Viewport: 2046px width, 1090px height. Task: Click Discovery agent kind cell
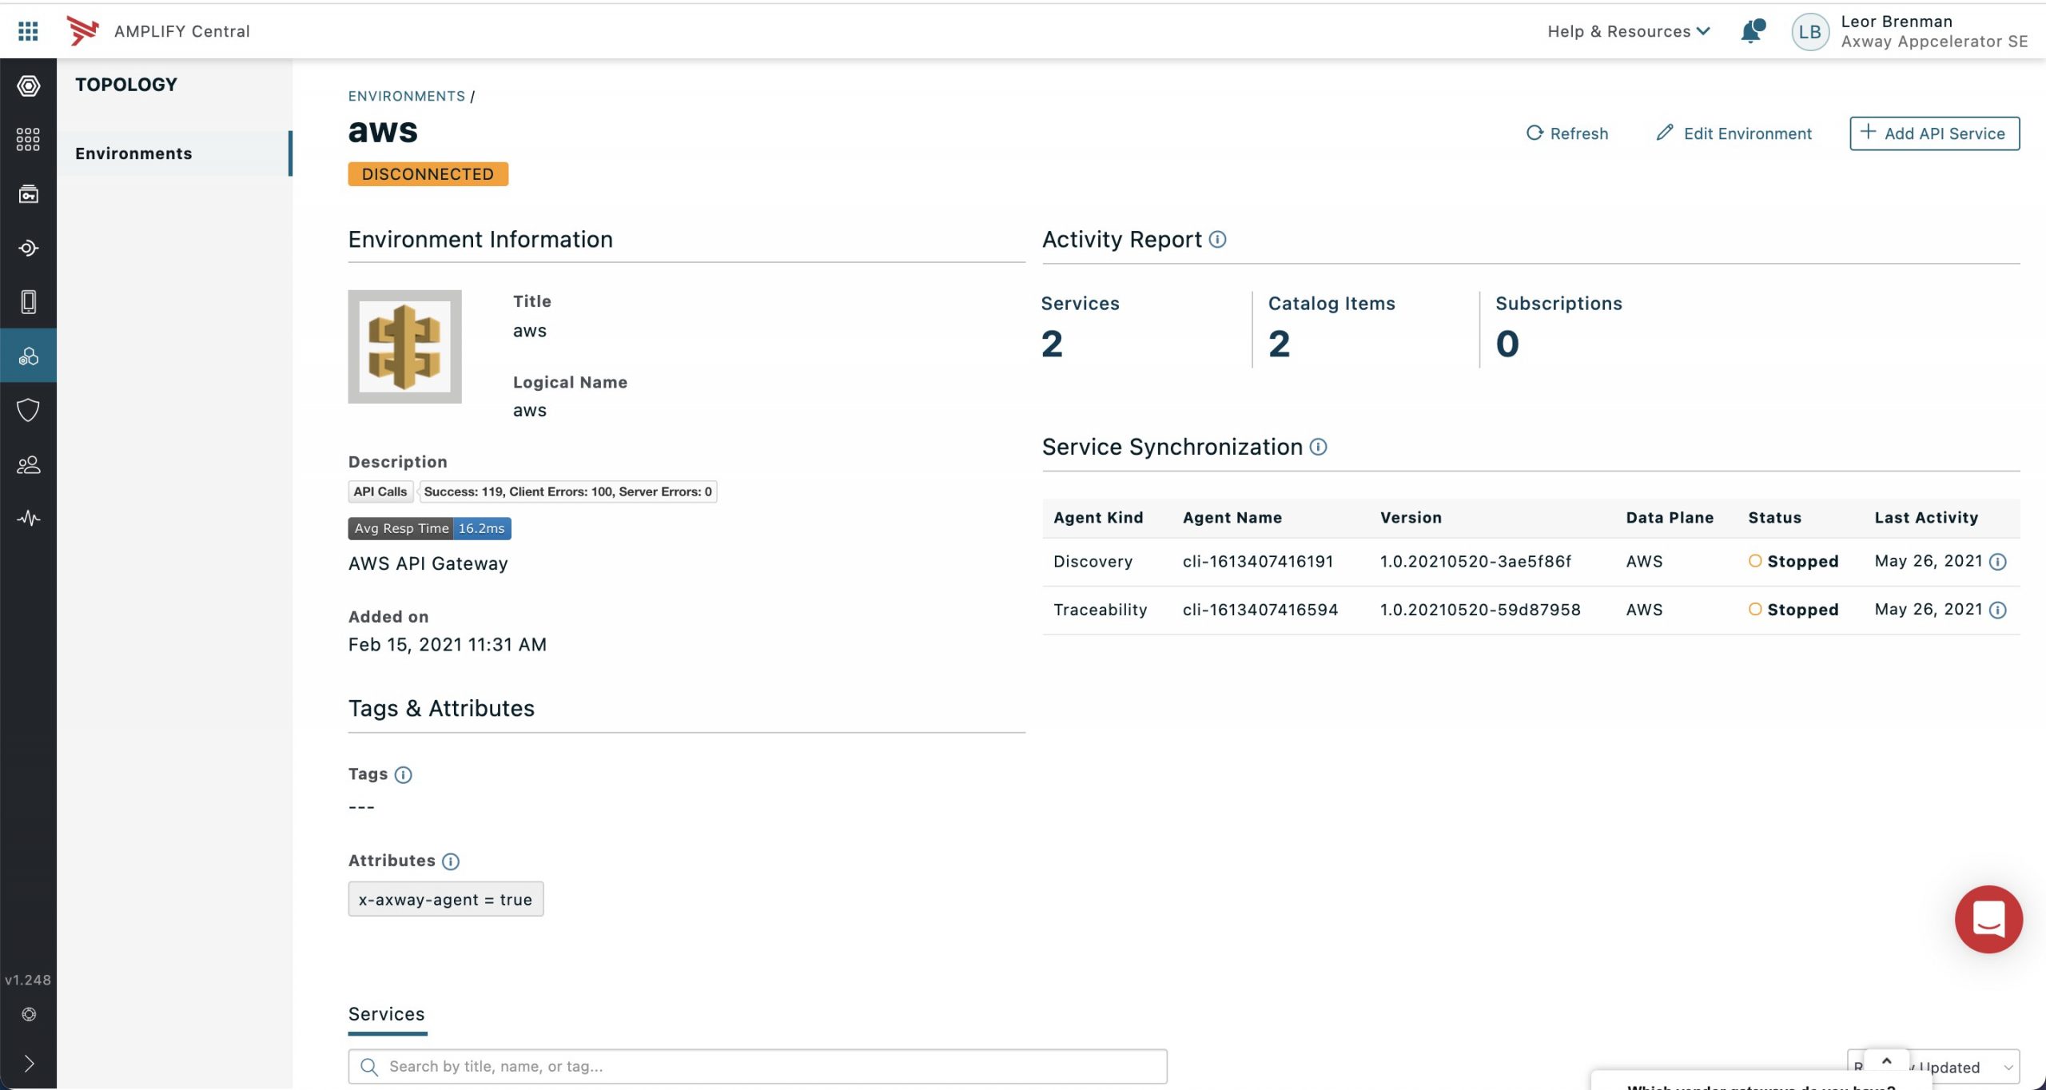pyautogui.click(x=1093, y=562)
